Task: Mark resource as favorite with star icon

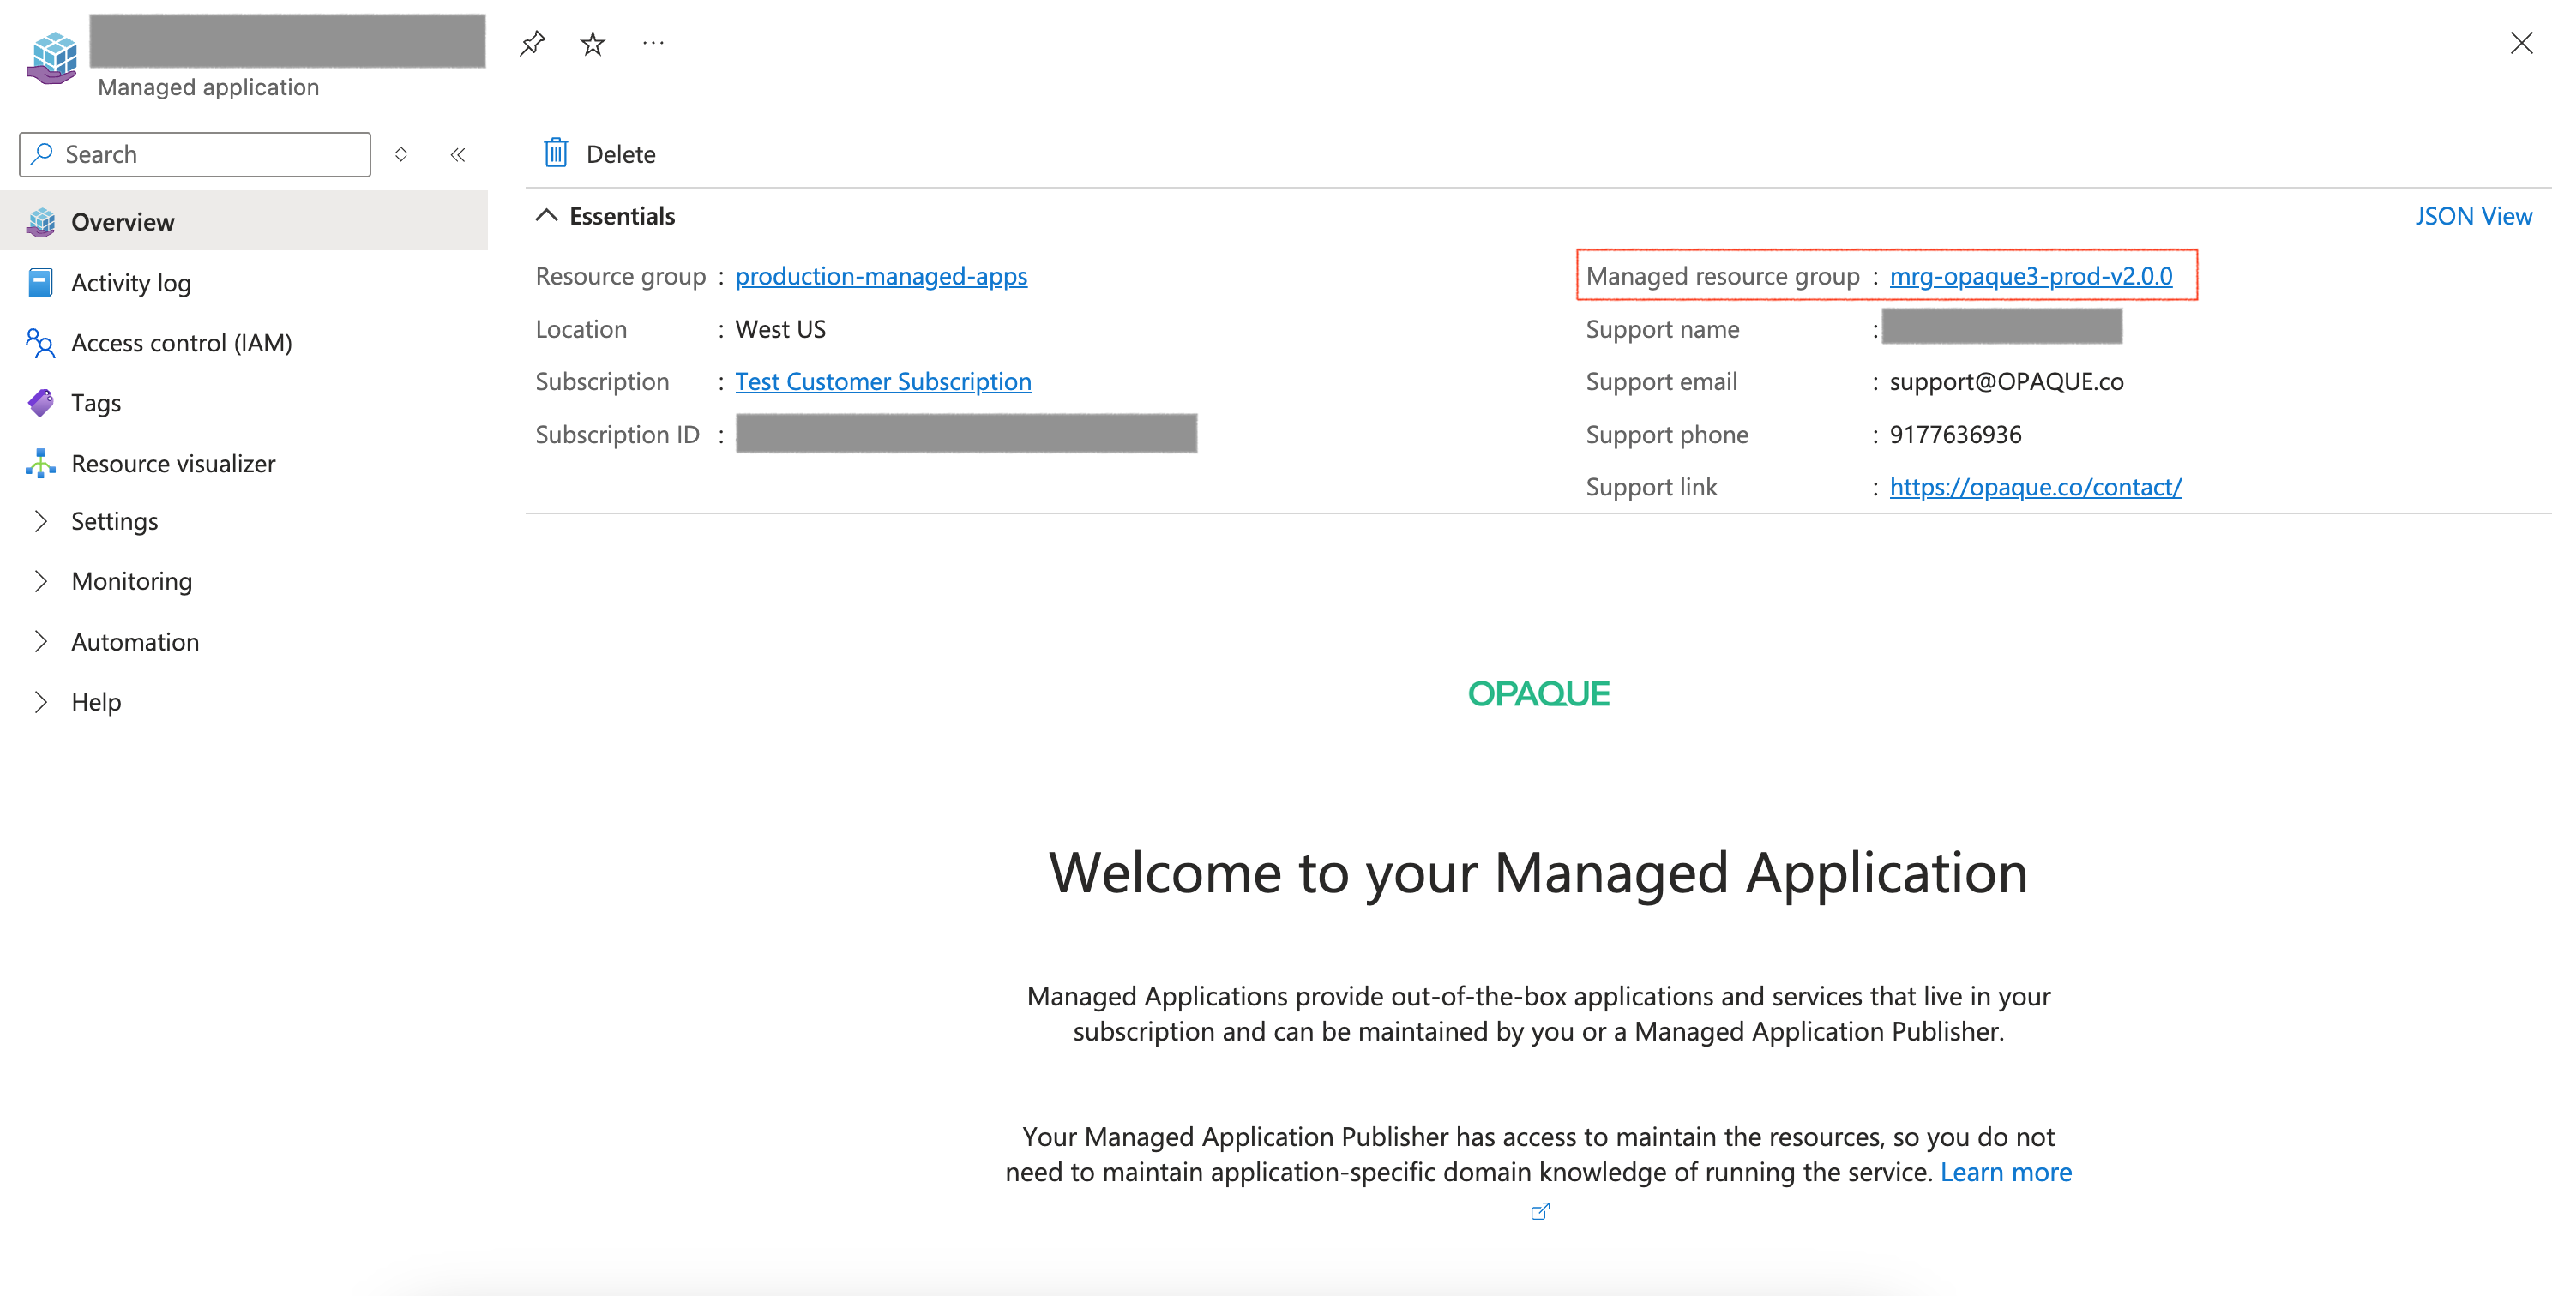Action: tap(593, 43)
